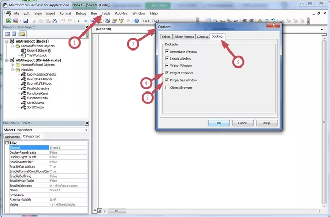Click the Object Browser toolbar icon
The image size is (330, 217).
click(x=121, y=21)
